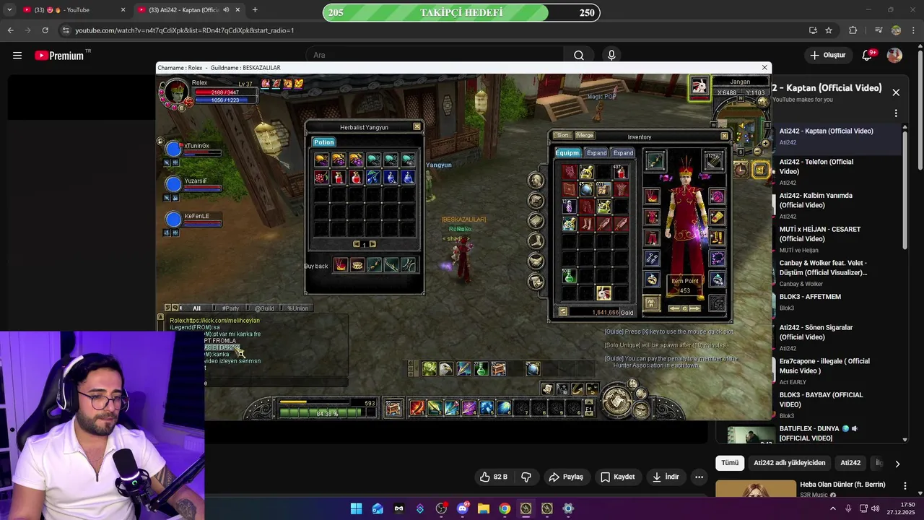Click the arrow quiver slot showing 3129
This screenshot has height=520, width=924.
pos(713,160)
